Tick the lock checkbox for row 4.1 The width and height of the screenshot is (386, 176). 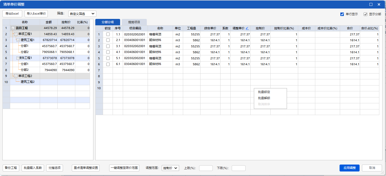click(x=108, y=52)
